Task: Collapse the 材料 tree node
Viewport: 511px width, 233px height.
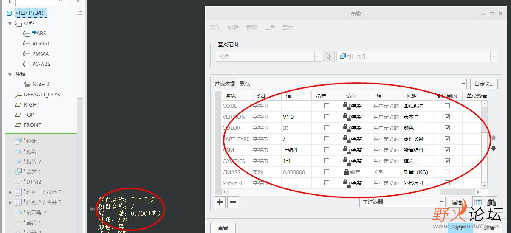Action: pos(10,23)
